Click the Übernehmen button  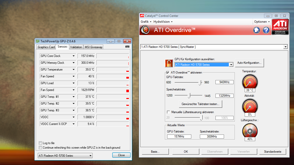215,152
